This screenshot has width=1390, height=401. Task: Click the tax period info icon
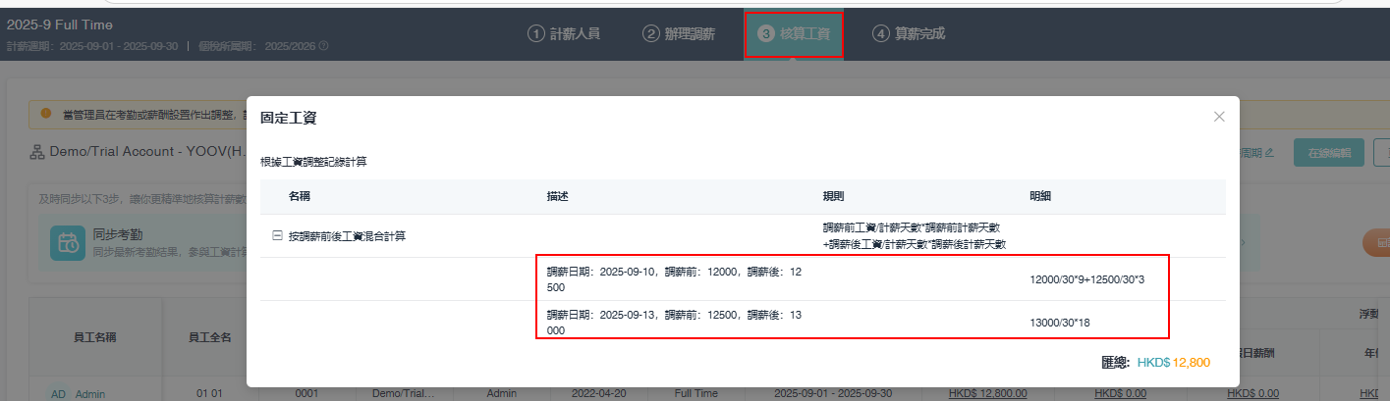click(323, 46)
